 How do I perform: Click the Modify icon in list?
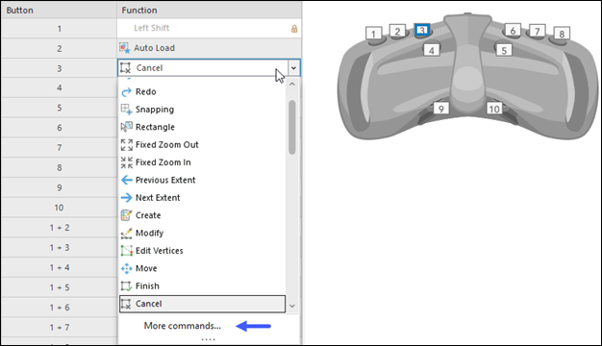126,234
